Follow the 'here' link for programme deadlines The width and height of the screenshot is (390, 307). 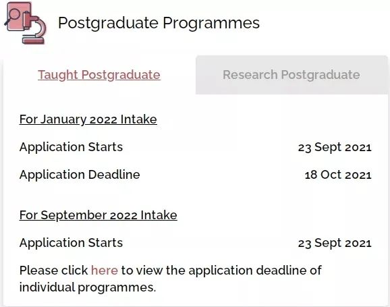(105, 270)
